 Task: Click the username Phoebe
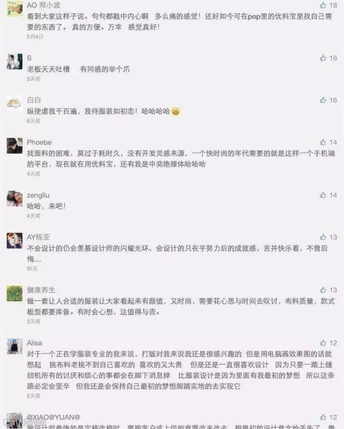(x=39, y=142)
